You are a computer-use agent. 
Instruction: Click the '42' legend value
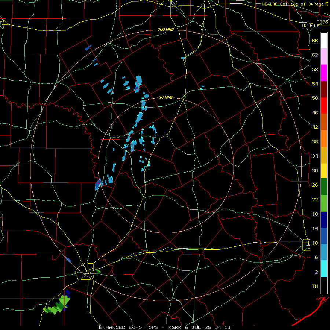pyautogui.click(x=315, y=127)
